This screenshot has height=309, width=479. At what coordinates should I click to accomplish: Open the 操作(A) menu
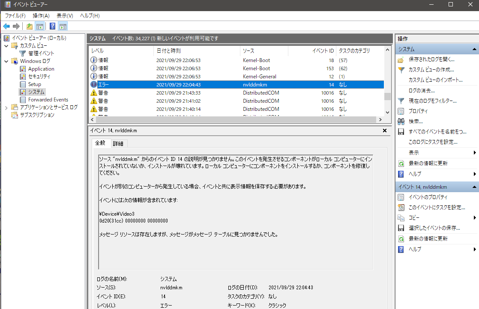(x=41, y=16)
